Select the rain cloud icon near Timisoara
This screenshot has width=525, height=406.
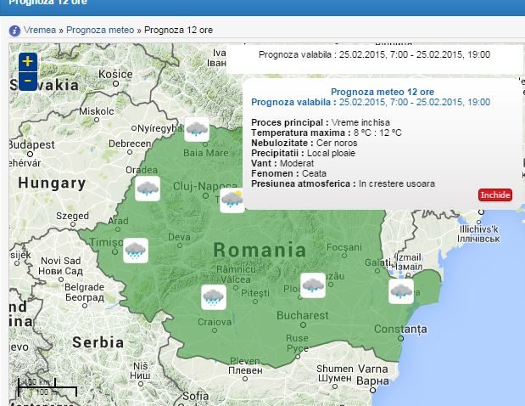[136, 251]
